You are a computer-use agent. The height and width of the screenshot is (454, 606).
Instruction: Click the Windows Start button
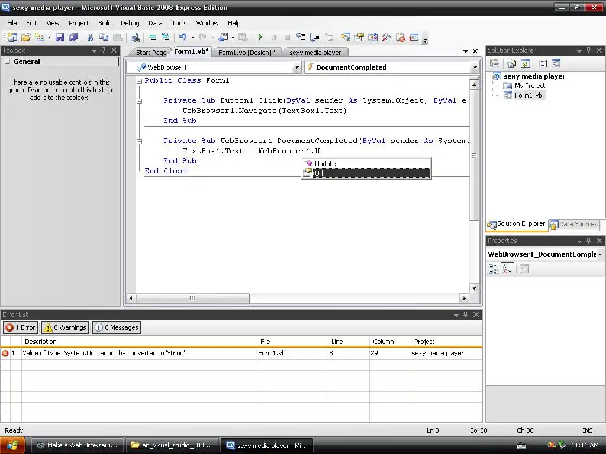pos(13,445)
